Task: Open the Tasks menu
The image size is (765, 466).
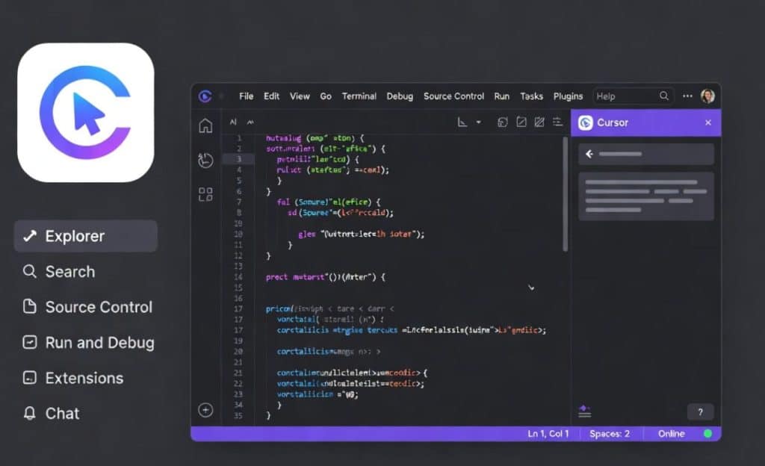Action: click(x=531, y=96)
